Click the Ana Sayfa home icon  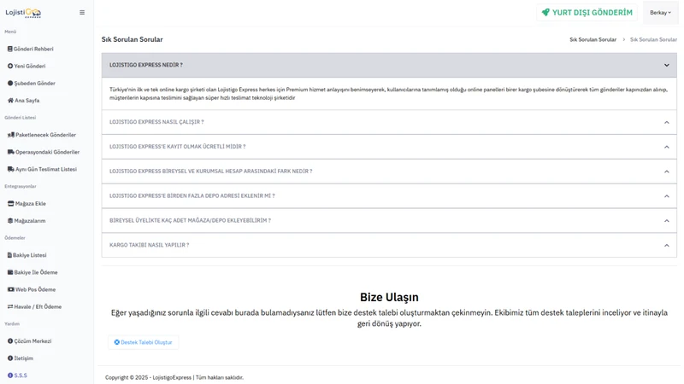tap(10, 101)
